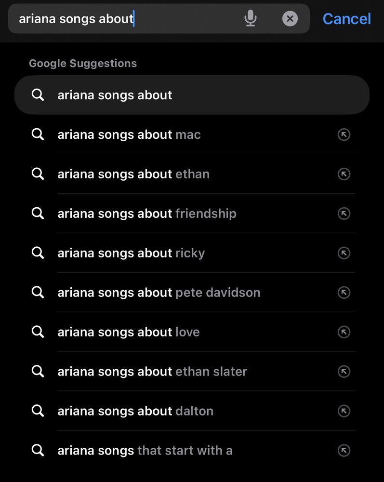The width and height of the screenshot is (384, 482).
Task: Pick 'ariana songs that start with a'
Action: click(x=145, y=451)
